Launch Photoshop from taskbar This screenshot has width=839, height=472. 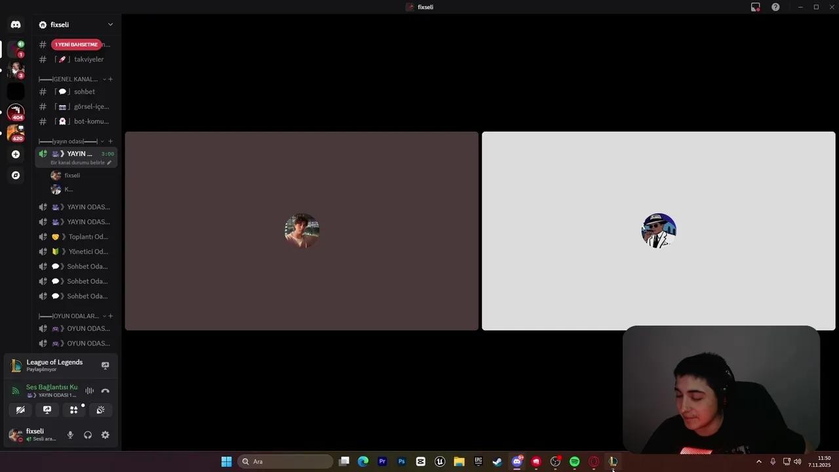tap(402, 462)
